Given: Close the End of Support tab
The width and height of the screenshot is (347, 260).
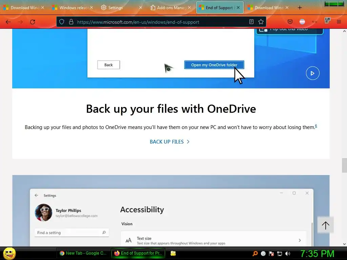Looking at the screenshot, I should click(238, 7).
